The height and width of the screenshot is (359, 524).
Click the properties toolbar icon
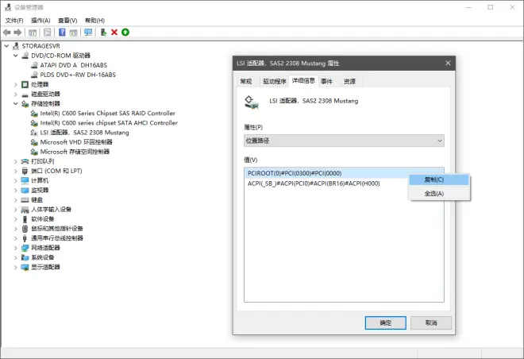48,33
